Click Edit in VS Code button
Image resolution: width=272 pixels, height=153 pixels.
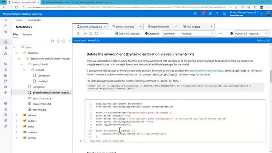[128, 34]
